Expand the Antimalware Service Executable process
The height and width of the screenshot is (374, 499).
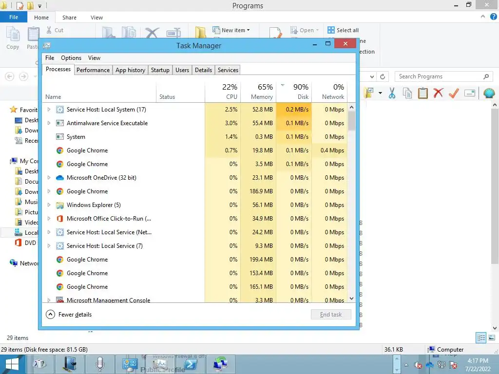pyautogui.click(x=49, y=123)
